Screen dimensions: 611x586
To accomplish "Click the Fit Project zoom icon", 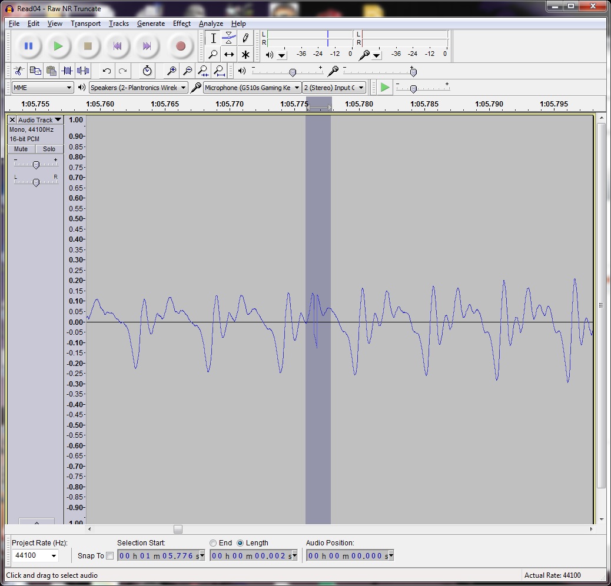I will tap(220, 71).
